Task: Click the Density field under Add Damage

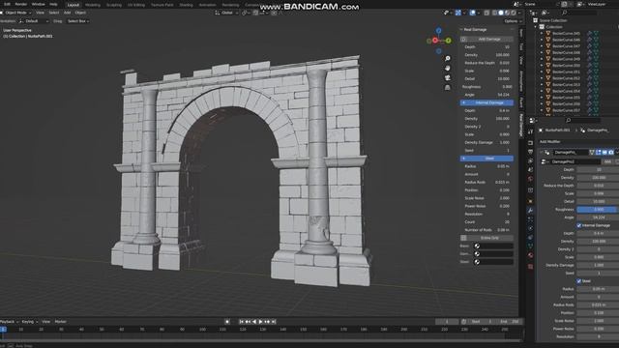Action: tap(486, 55)
